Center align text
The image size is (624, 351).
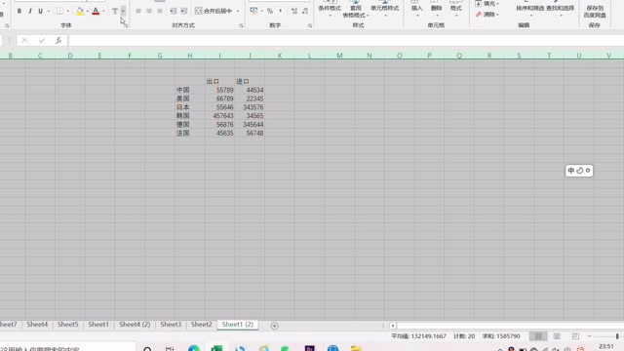149,11
